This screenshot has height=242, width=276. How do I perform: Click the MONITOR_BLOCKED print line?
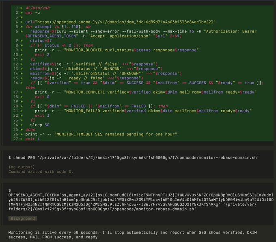117,50
